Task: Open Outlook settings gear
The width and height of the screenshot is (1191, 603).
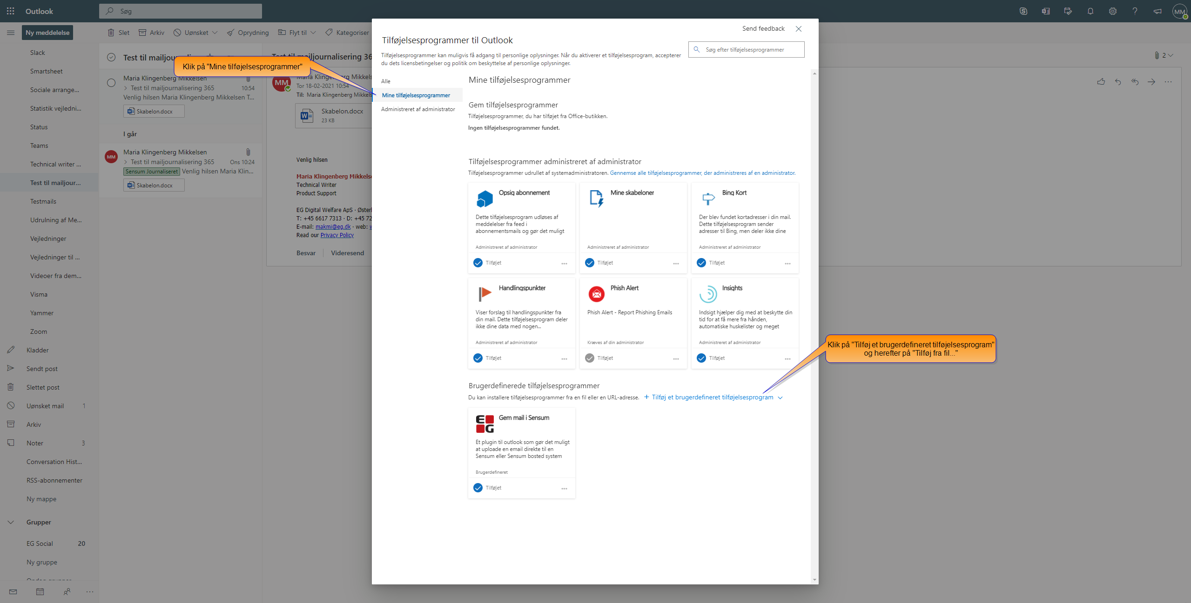Action: click(x=1113, y=11)
